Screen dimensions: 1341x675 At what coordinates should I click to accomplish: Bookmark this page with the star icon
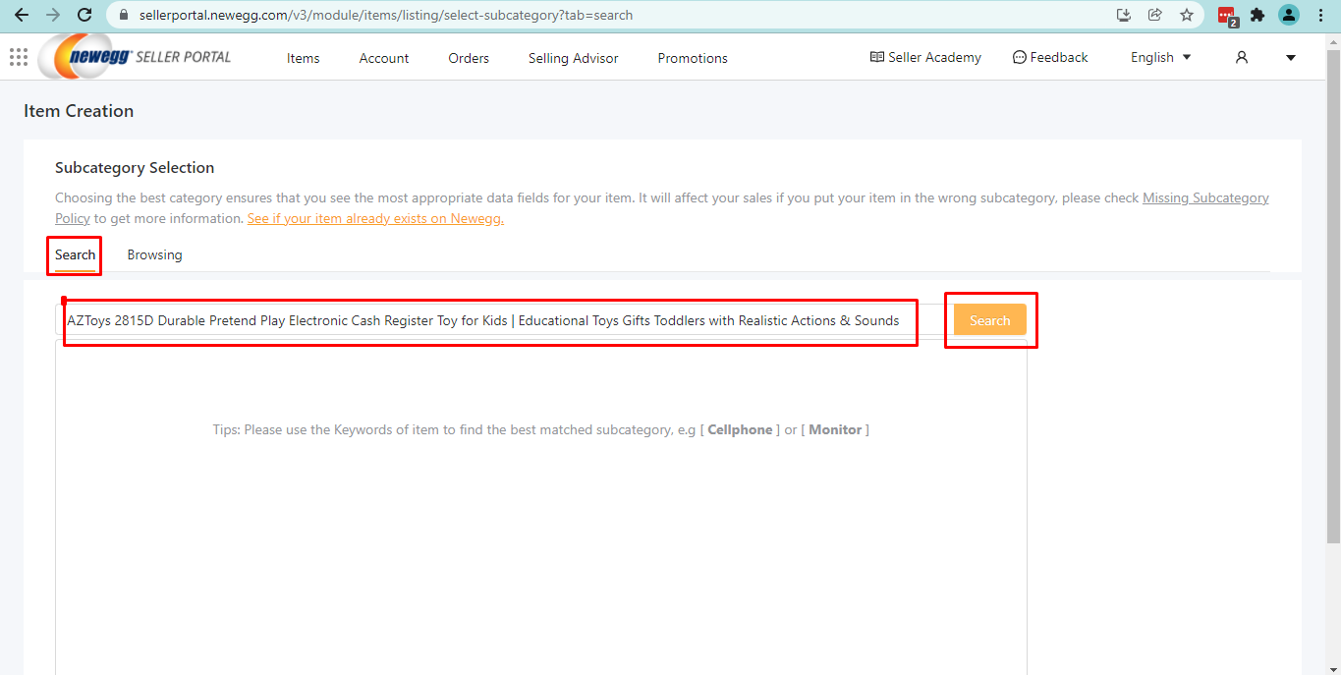click(x=1187, y=15)
